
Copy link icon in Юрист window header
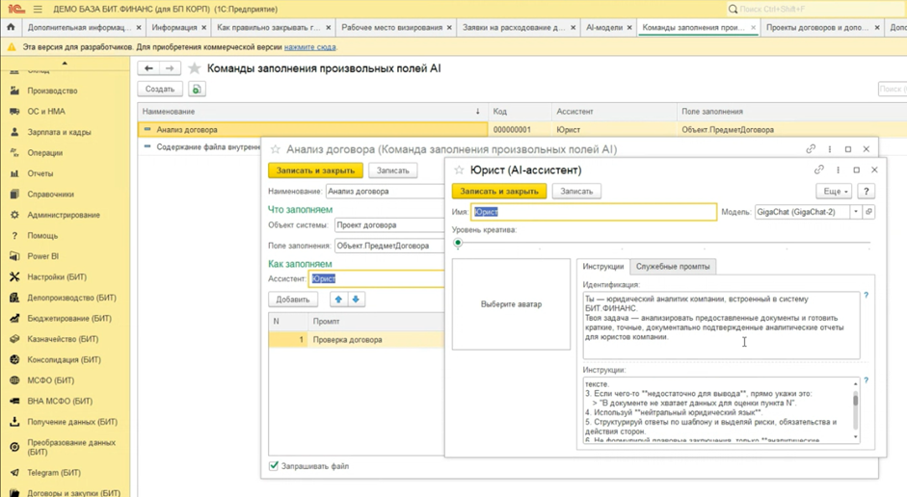tap(819, 170)
